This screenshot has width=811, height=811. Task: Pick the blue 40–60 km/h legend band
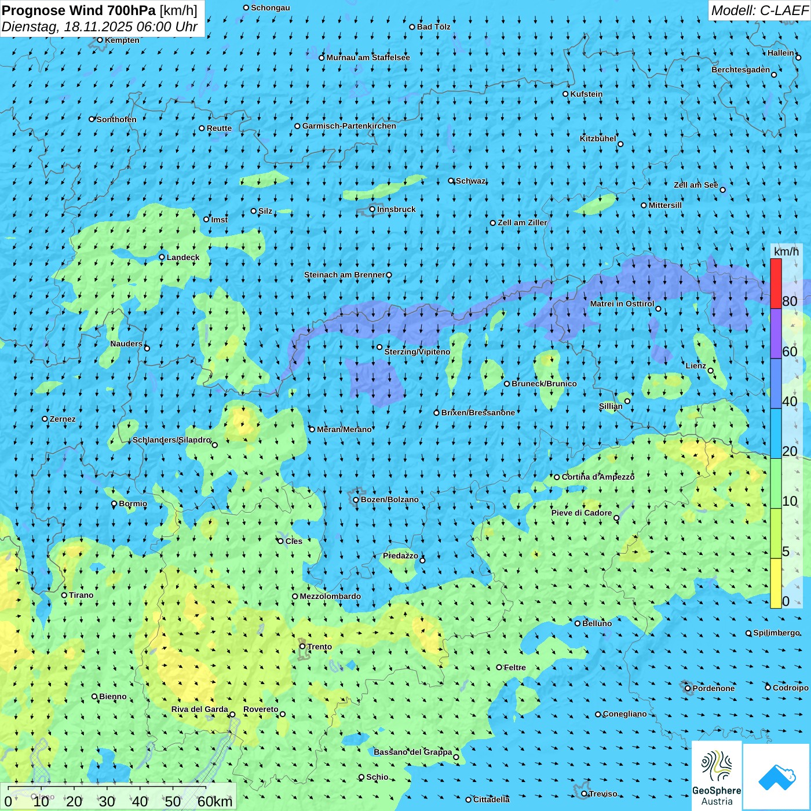776,384
